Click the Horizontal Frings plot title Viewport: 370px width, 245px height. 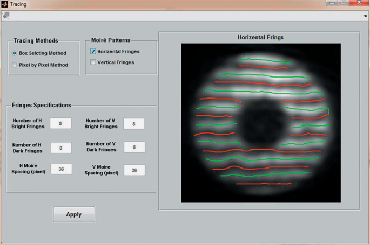tap(260, 38)
